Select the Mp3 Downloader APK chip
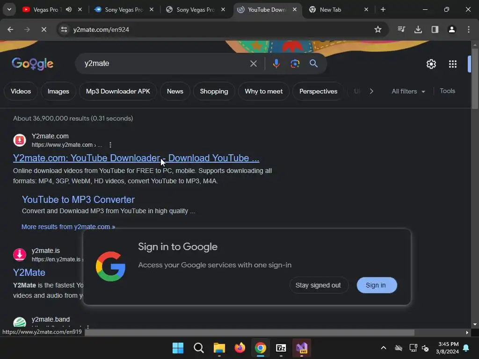This screenshot has width=479, height=359. (118, 91)
